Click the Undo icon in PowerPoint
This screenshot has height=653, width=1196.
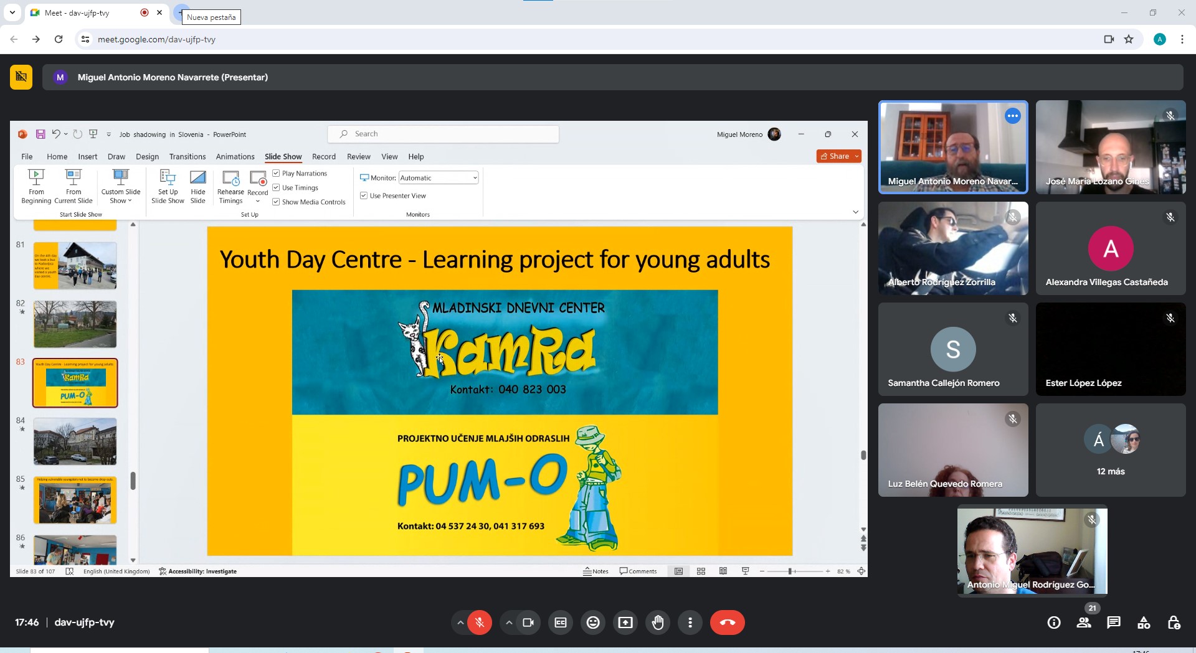[55, 134]
